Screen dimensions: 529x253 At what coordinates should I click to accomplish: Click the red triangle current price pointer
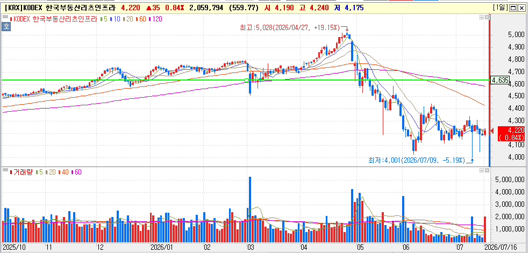pos(492,131)
